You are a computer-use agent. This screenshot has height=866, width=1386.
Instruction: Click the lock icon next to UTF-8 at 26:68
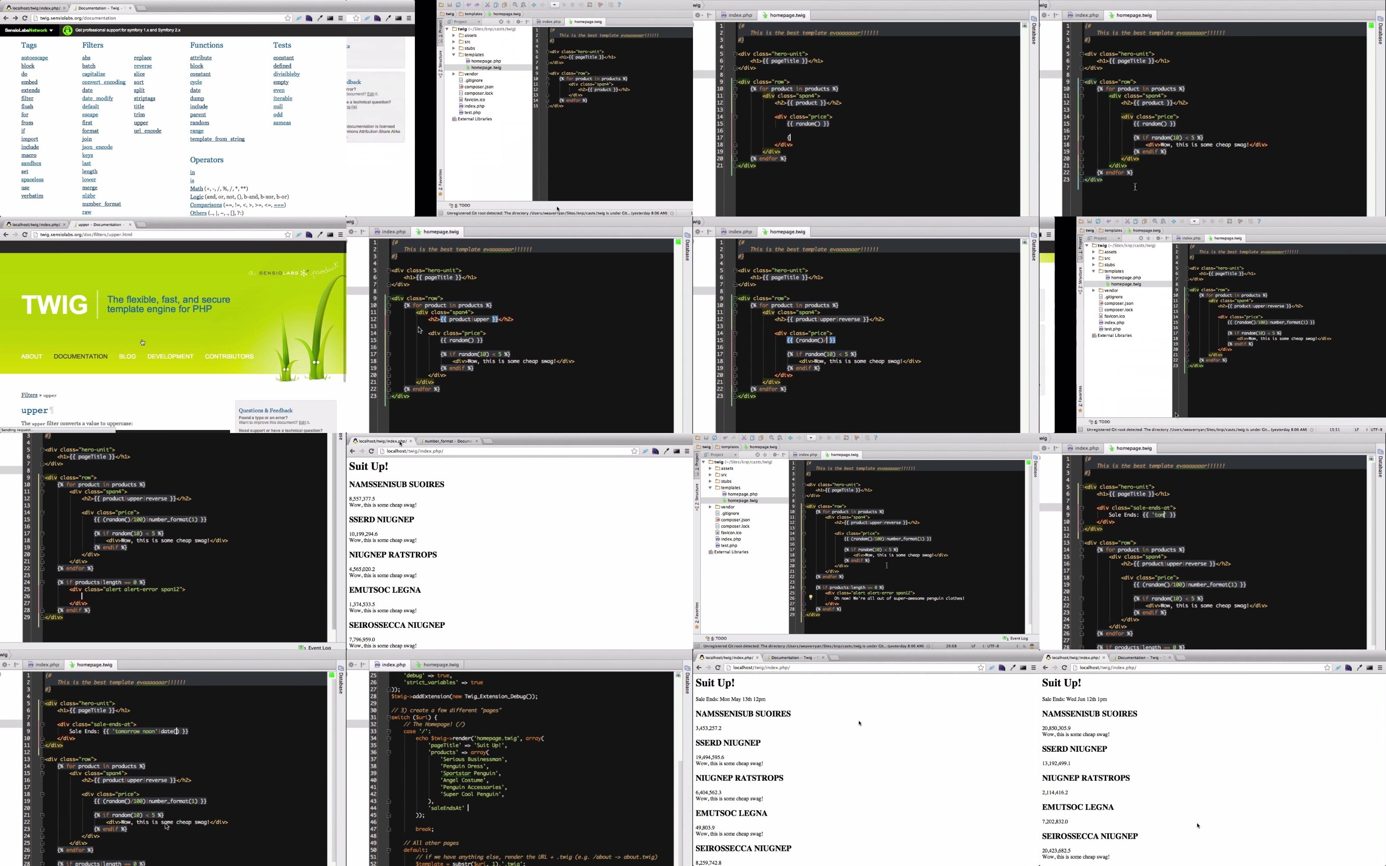pos(1024,646)
